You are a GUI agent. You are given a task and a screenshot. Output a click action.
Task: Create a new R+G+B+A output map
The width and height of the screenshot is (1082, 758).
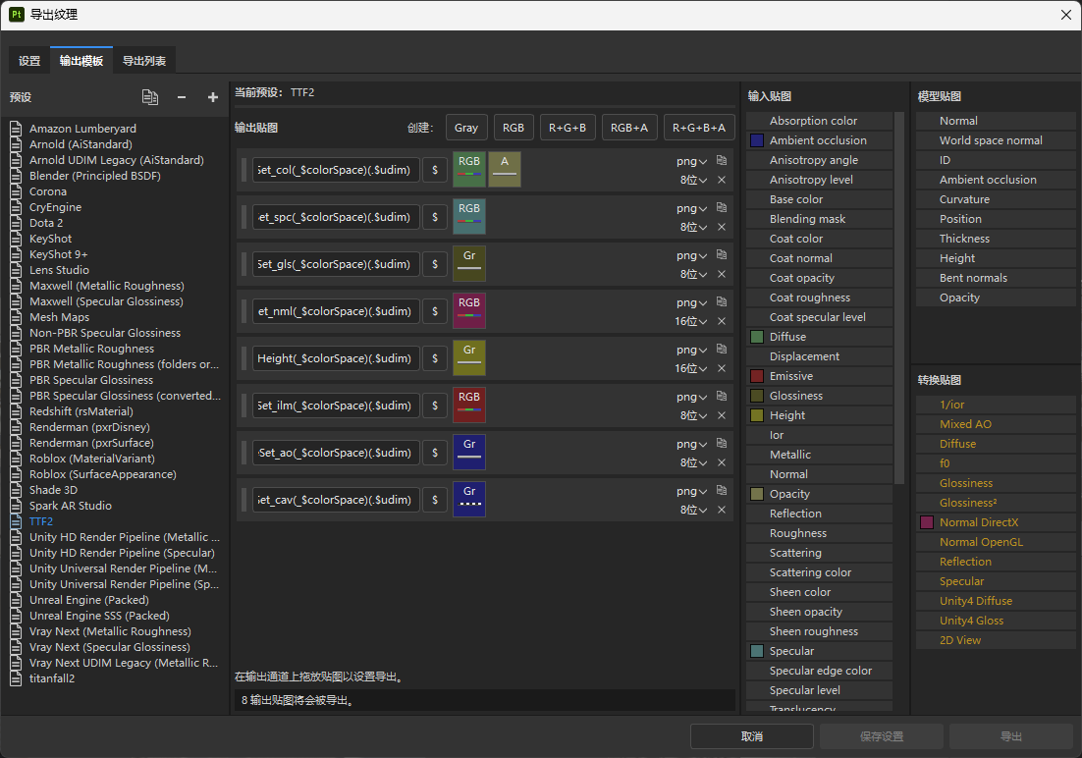point(699,128)
